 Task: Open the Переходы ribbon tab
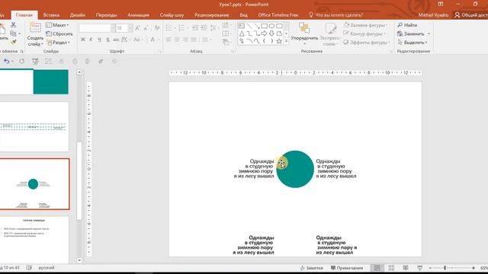coord(106,15)
